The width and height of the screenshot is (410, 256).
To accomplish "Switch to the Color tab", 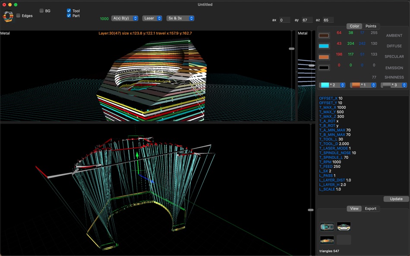I will pyautogui.click(x=354, y=26).
